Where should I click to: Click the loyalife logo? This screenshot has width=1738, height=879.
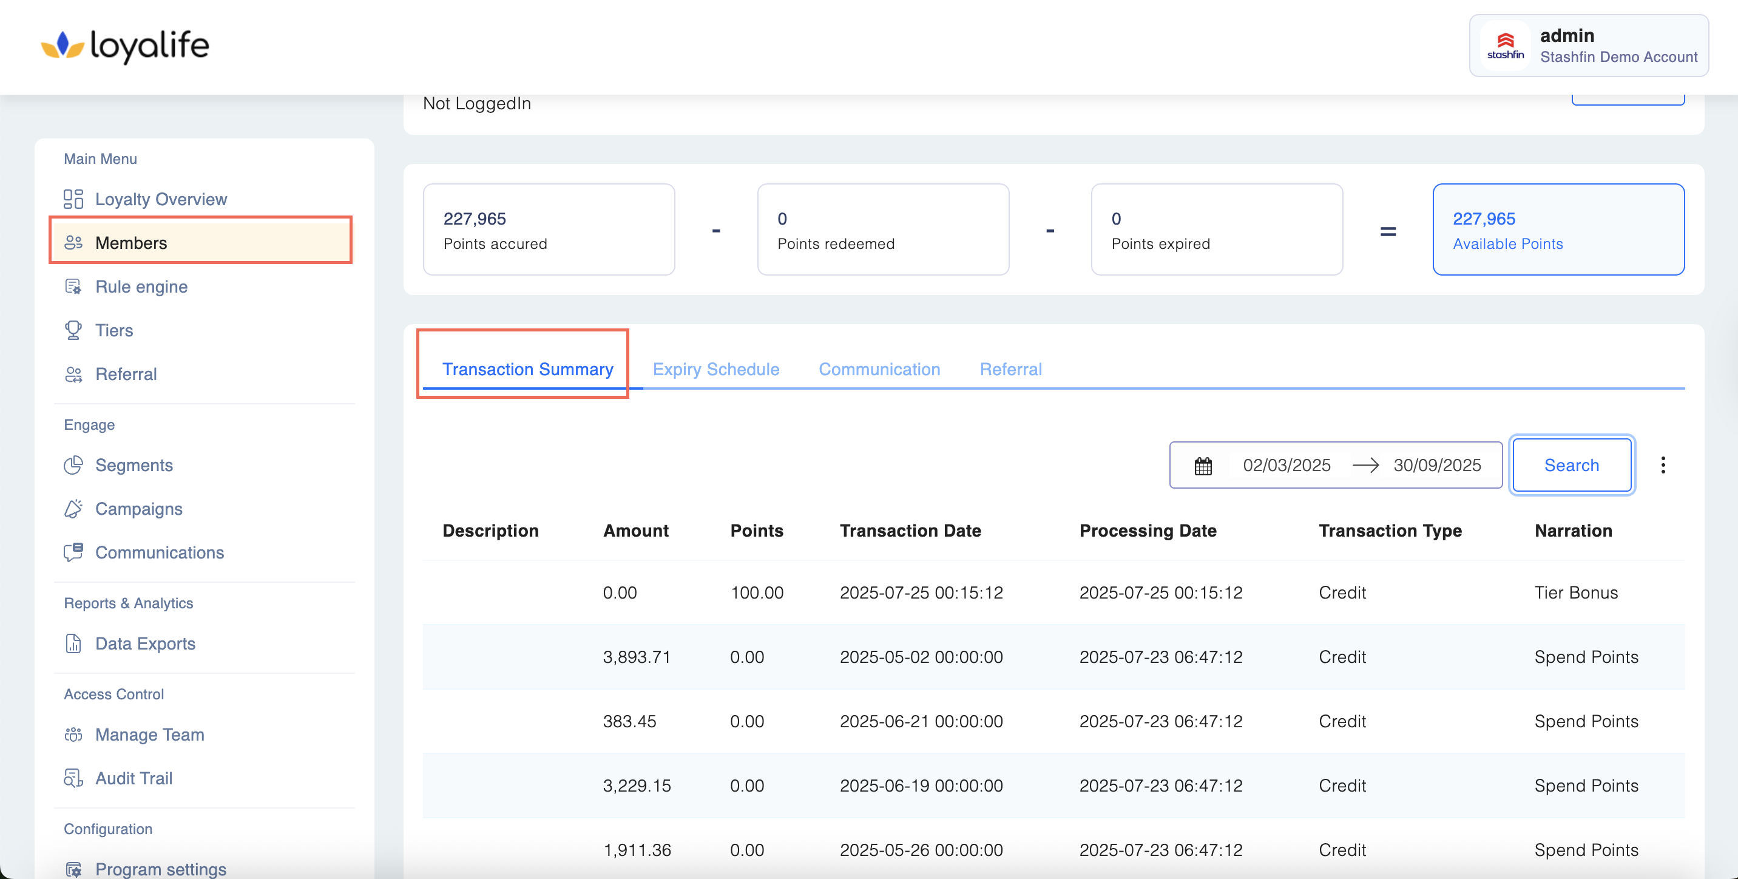pyautogui.click(x=126, y=46)
